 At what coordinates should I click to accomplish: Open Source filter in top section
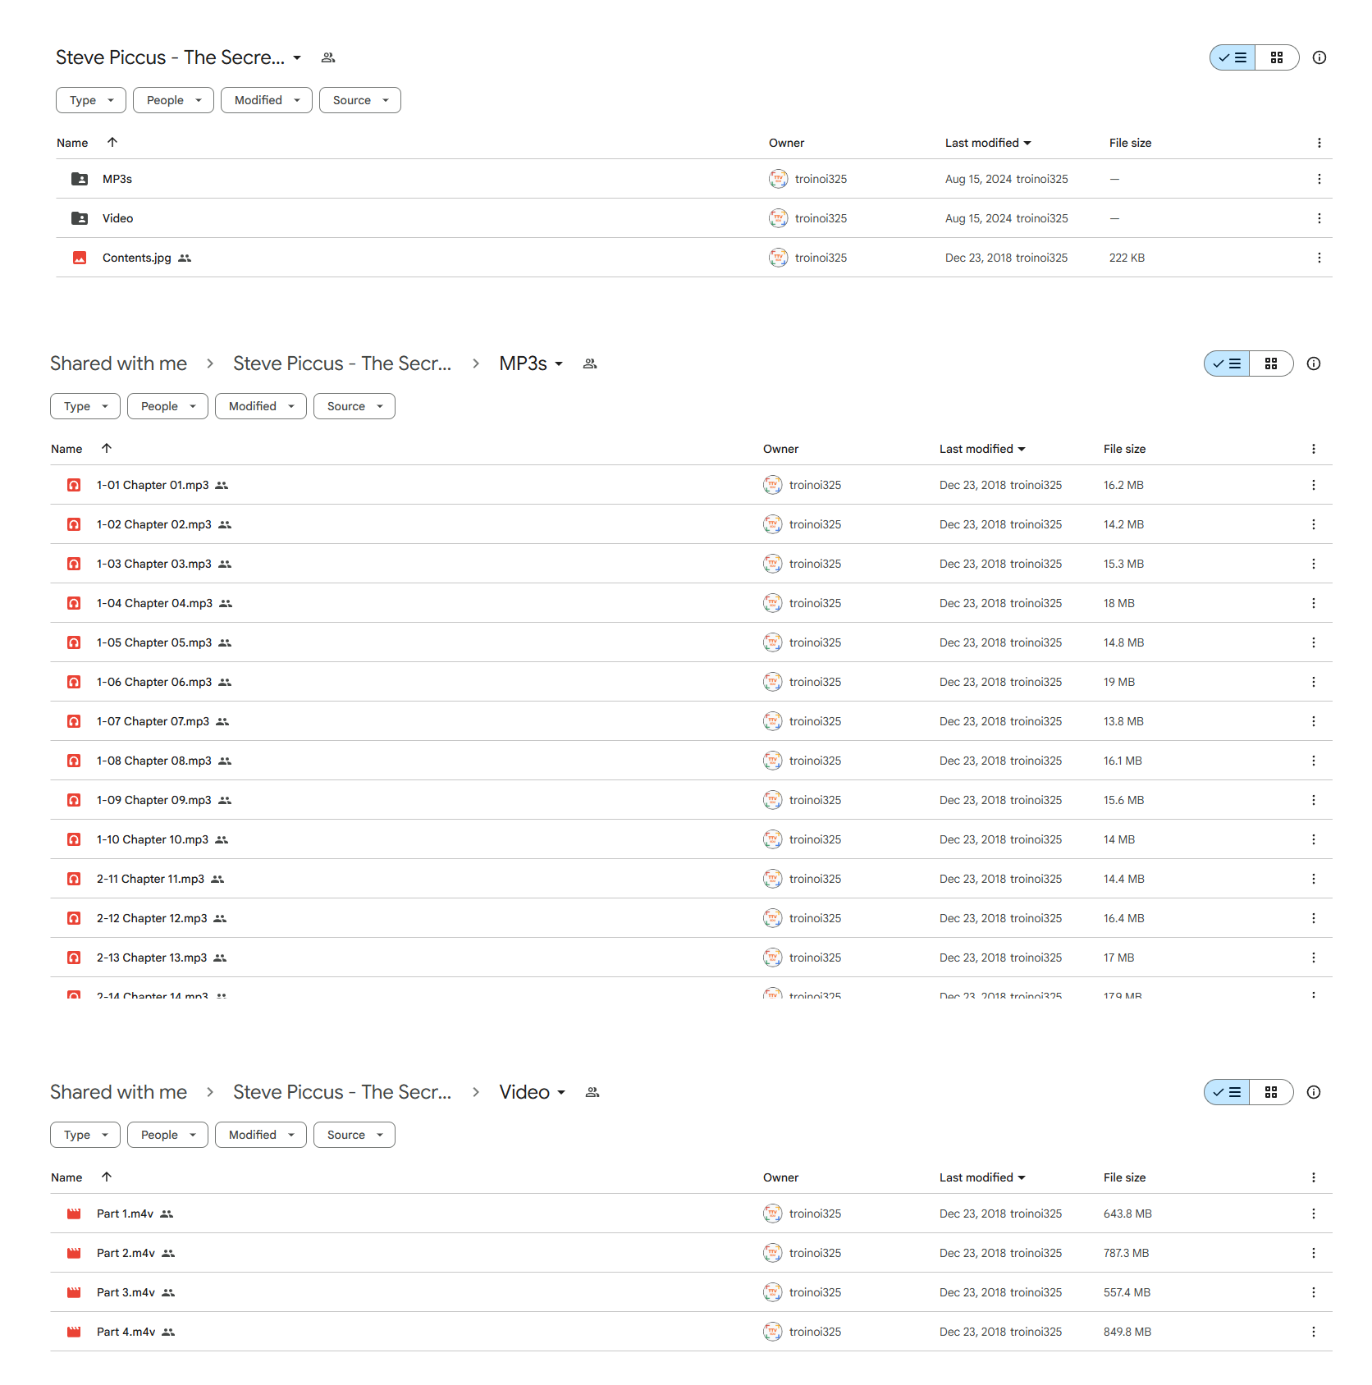pyautogui.click(x=360, y=100)
